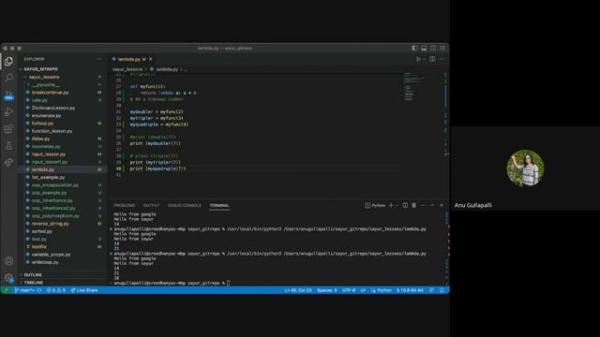Click the Run Python File play button

click(418, 59)
